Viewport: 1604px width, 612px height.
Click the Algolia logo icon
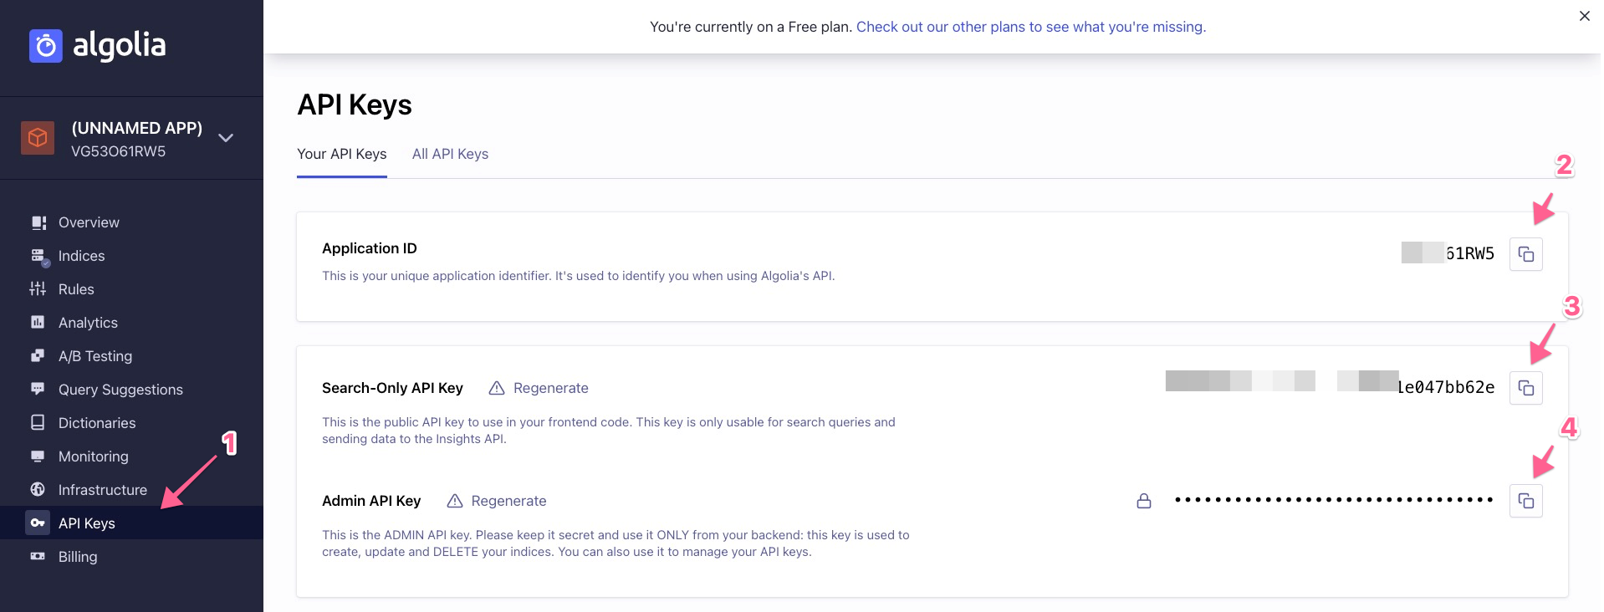(x=46, y=46)
